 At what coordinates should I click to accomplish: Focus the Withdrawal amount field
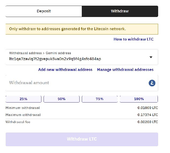click(75, 83)
